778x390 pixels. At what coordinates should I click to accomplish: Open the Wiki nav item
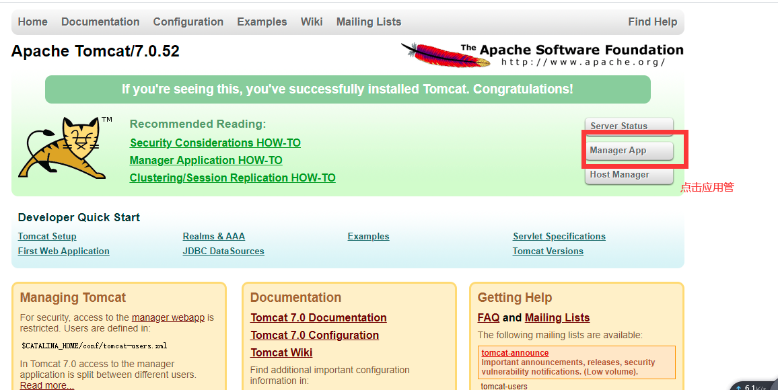[312, 22]
